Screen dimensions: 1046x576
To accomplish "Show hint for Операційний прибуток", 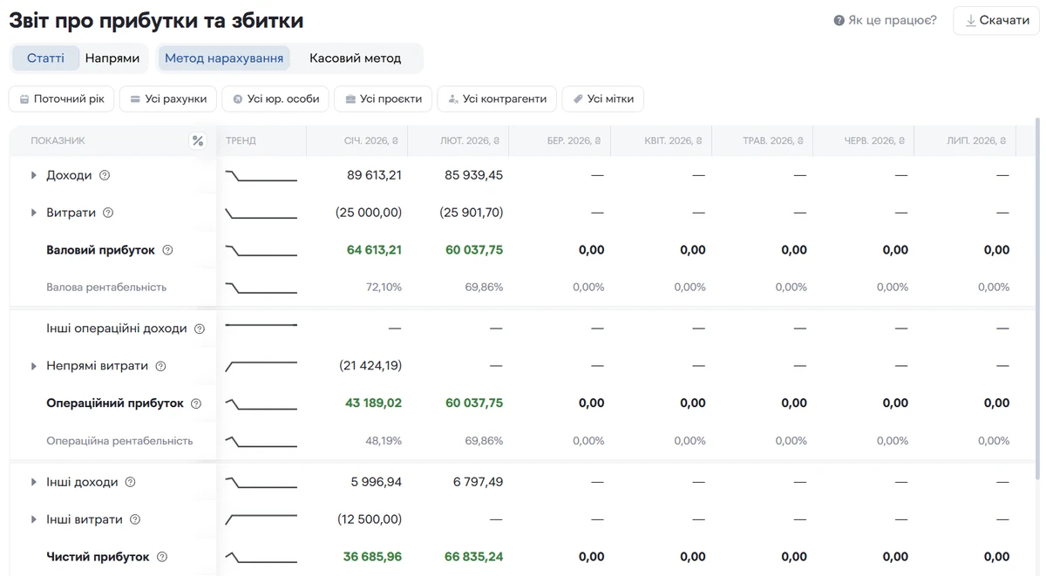I will tap(196, 403).
